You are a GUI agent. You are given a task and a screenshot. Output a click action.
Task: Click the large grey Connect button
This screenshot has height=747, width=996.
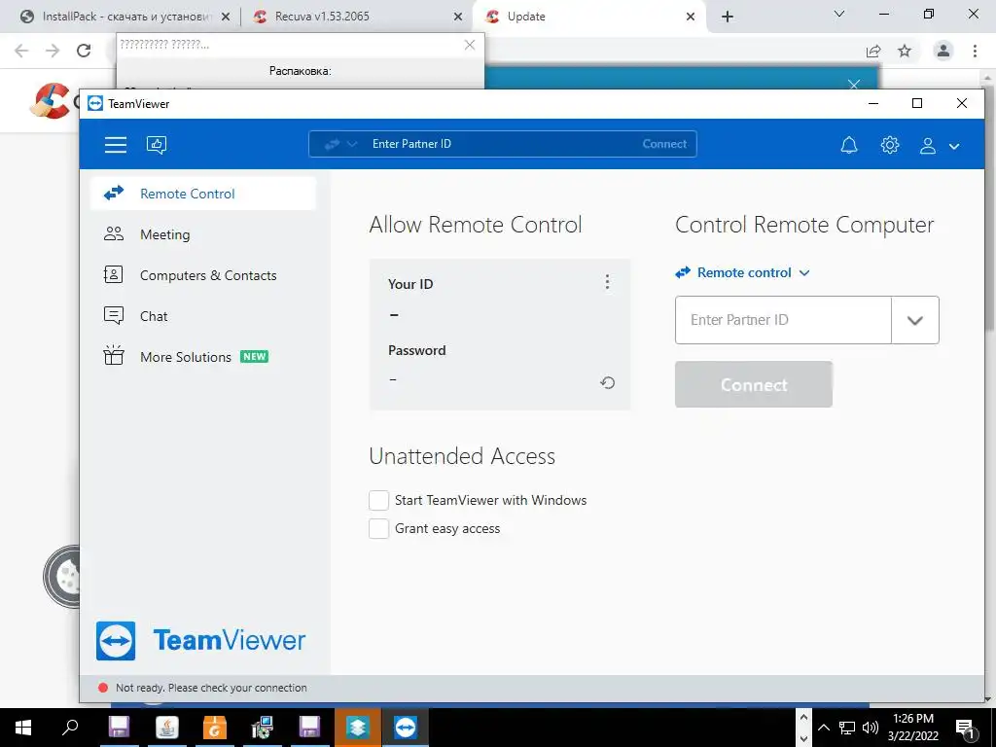tap(754, 384)
